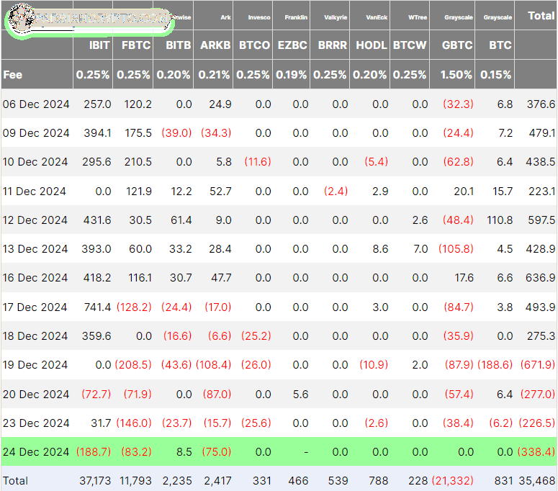Click the VanEck issuer label
The width and height of the screenshot is (558, 491).
[x=377, y=17]
